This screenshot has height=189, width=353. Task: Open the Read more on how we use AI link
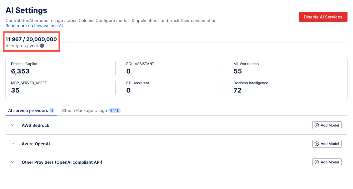coord(34,26)
